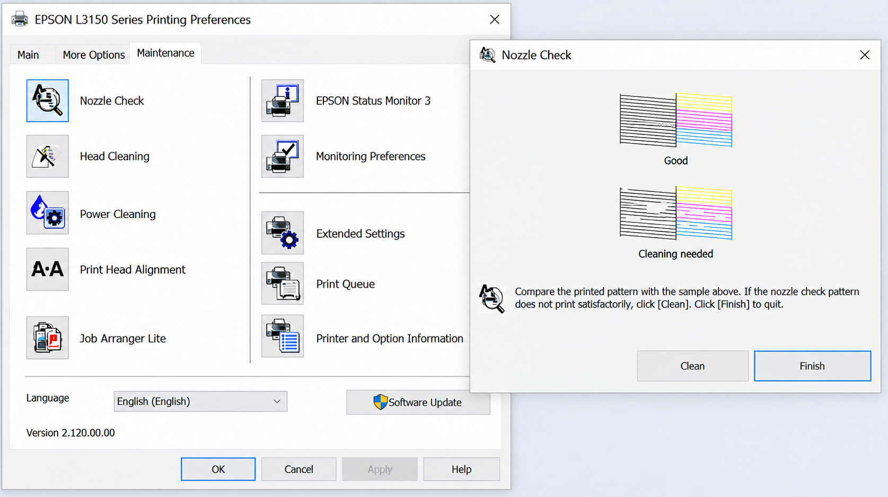The width and height of the screenshot is (888, 497).
Task: Switch to the More Options tab
Action: [x=94, y=55]
